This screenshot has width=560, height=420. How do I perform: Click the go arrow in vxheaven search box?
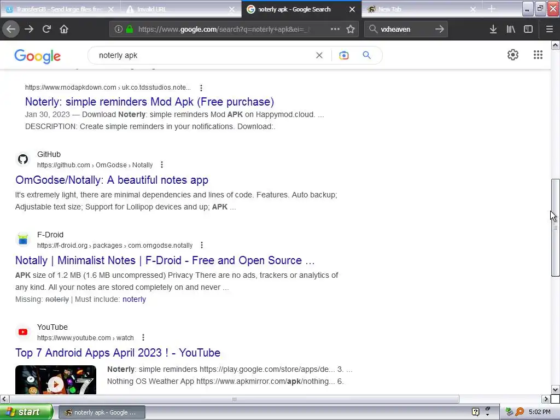[440, 29]
